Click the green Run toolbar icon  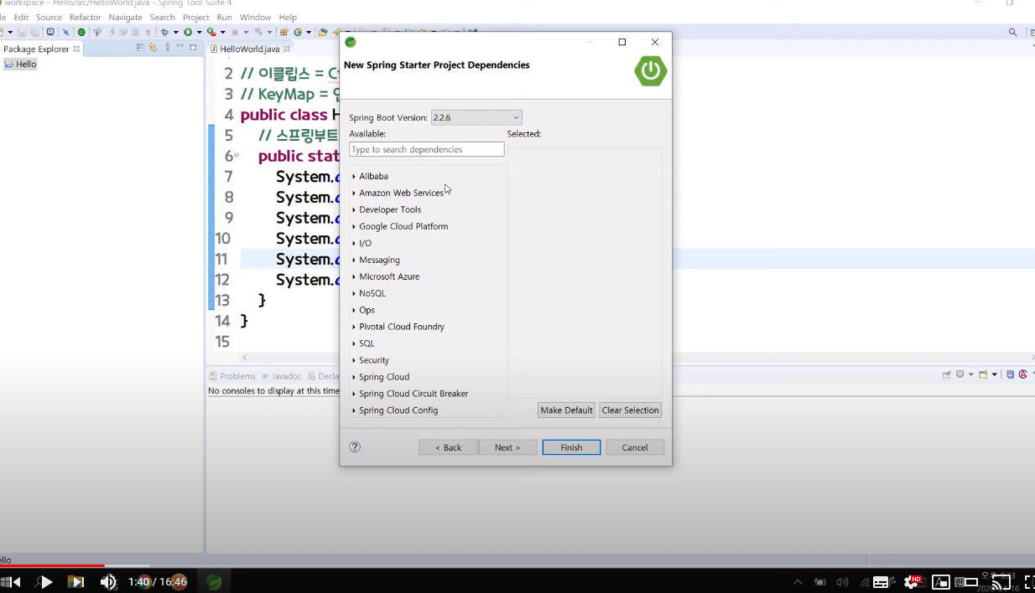(x=188, y=32)
